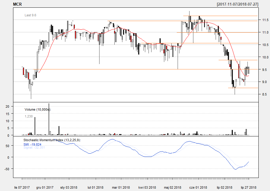Click the 1,230 volume value

click(x=29, y=116)
